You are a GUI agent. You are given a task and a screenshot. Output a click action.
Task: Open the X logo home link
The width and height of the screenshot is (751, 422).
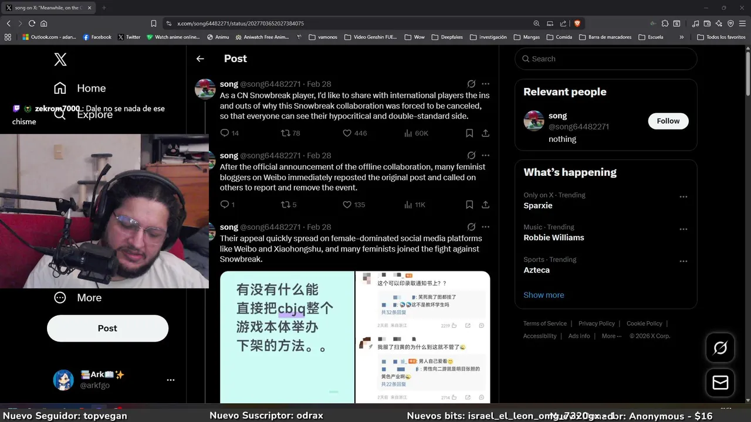coord(60,59)
